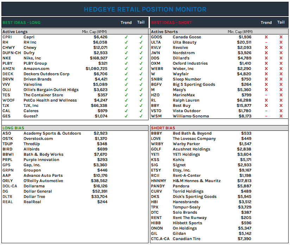Select the BEST IDEAS - SHORT section header

pos(171,22)
